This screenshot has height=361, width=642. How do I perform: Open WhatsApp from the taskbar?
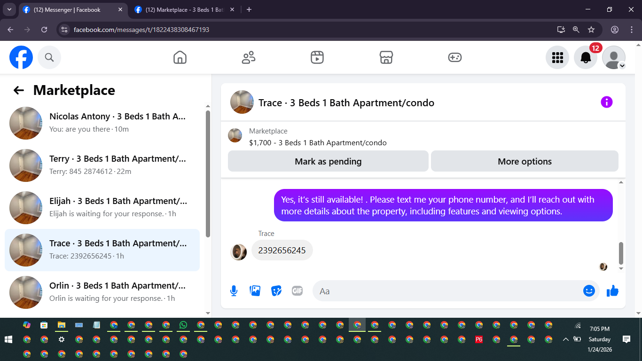(183, 325)
